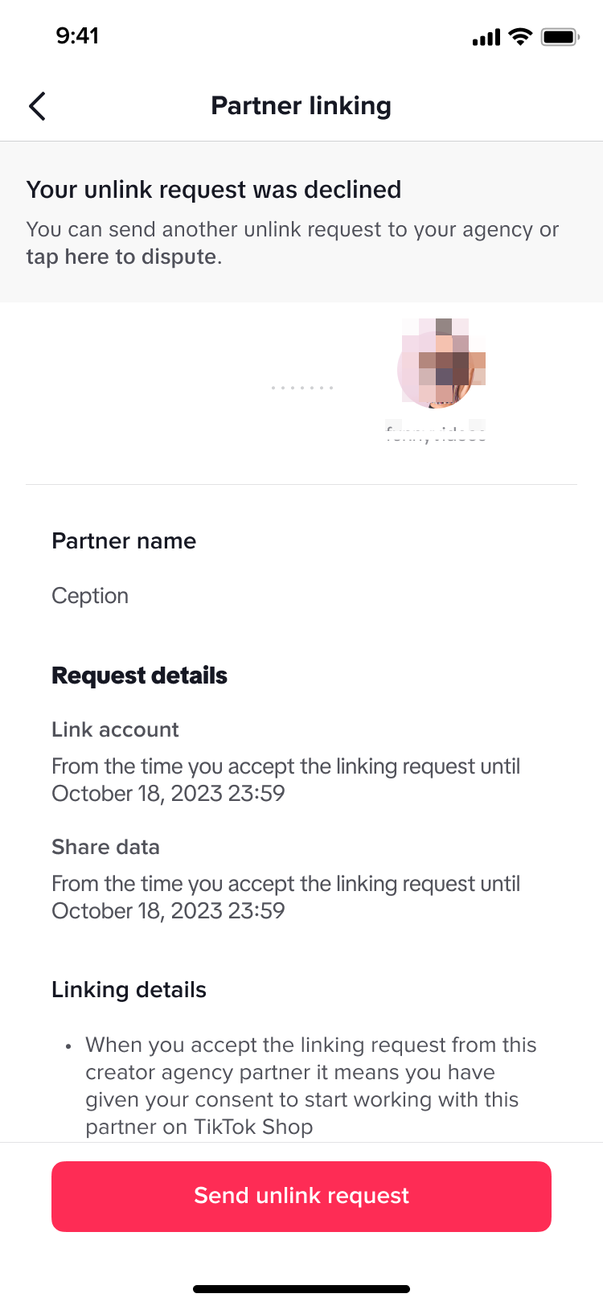This screenshot has height=1306, width=603.
Task: Tap the Link account label
Action: (115, 729)
